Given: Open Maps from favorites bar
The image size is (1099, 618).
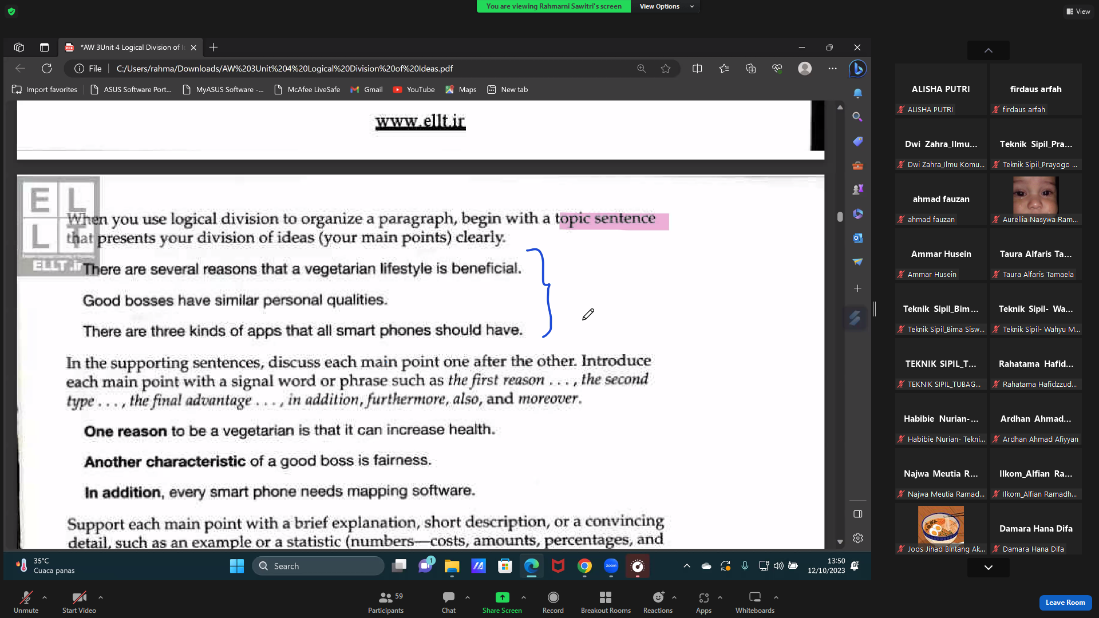Looking at the screenshot, I should pos(461,90).
